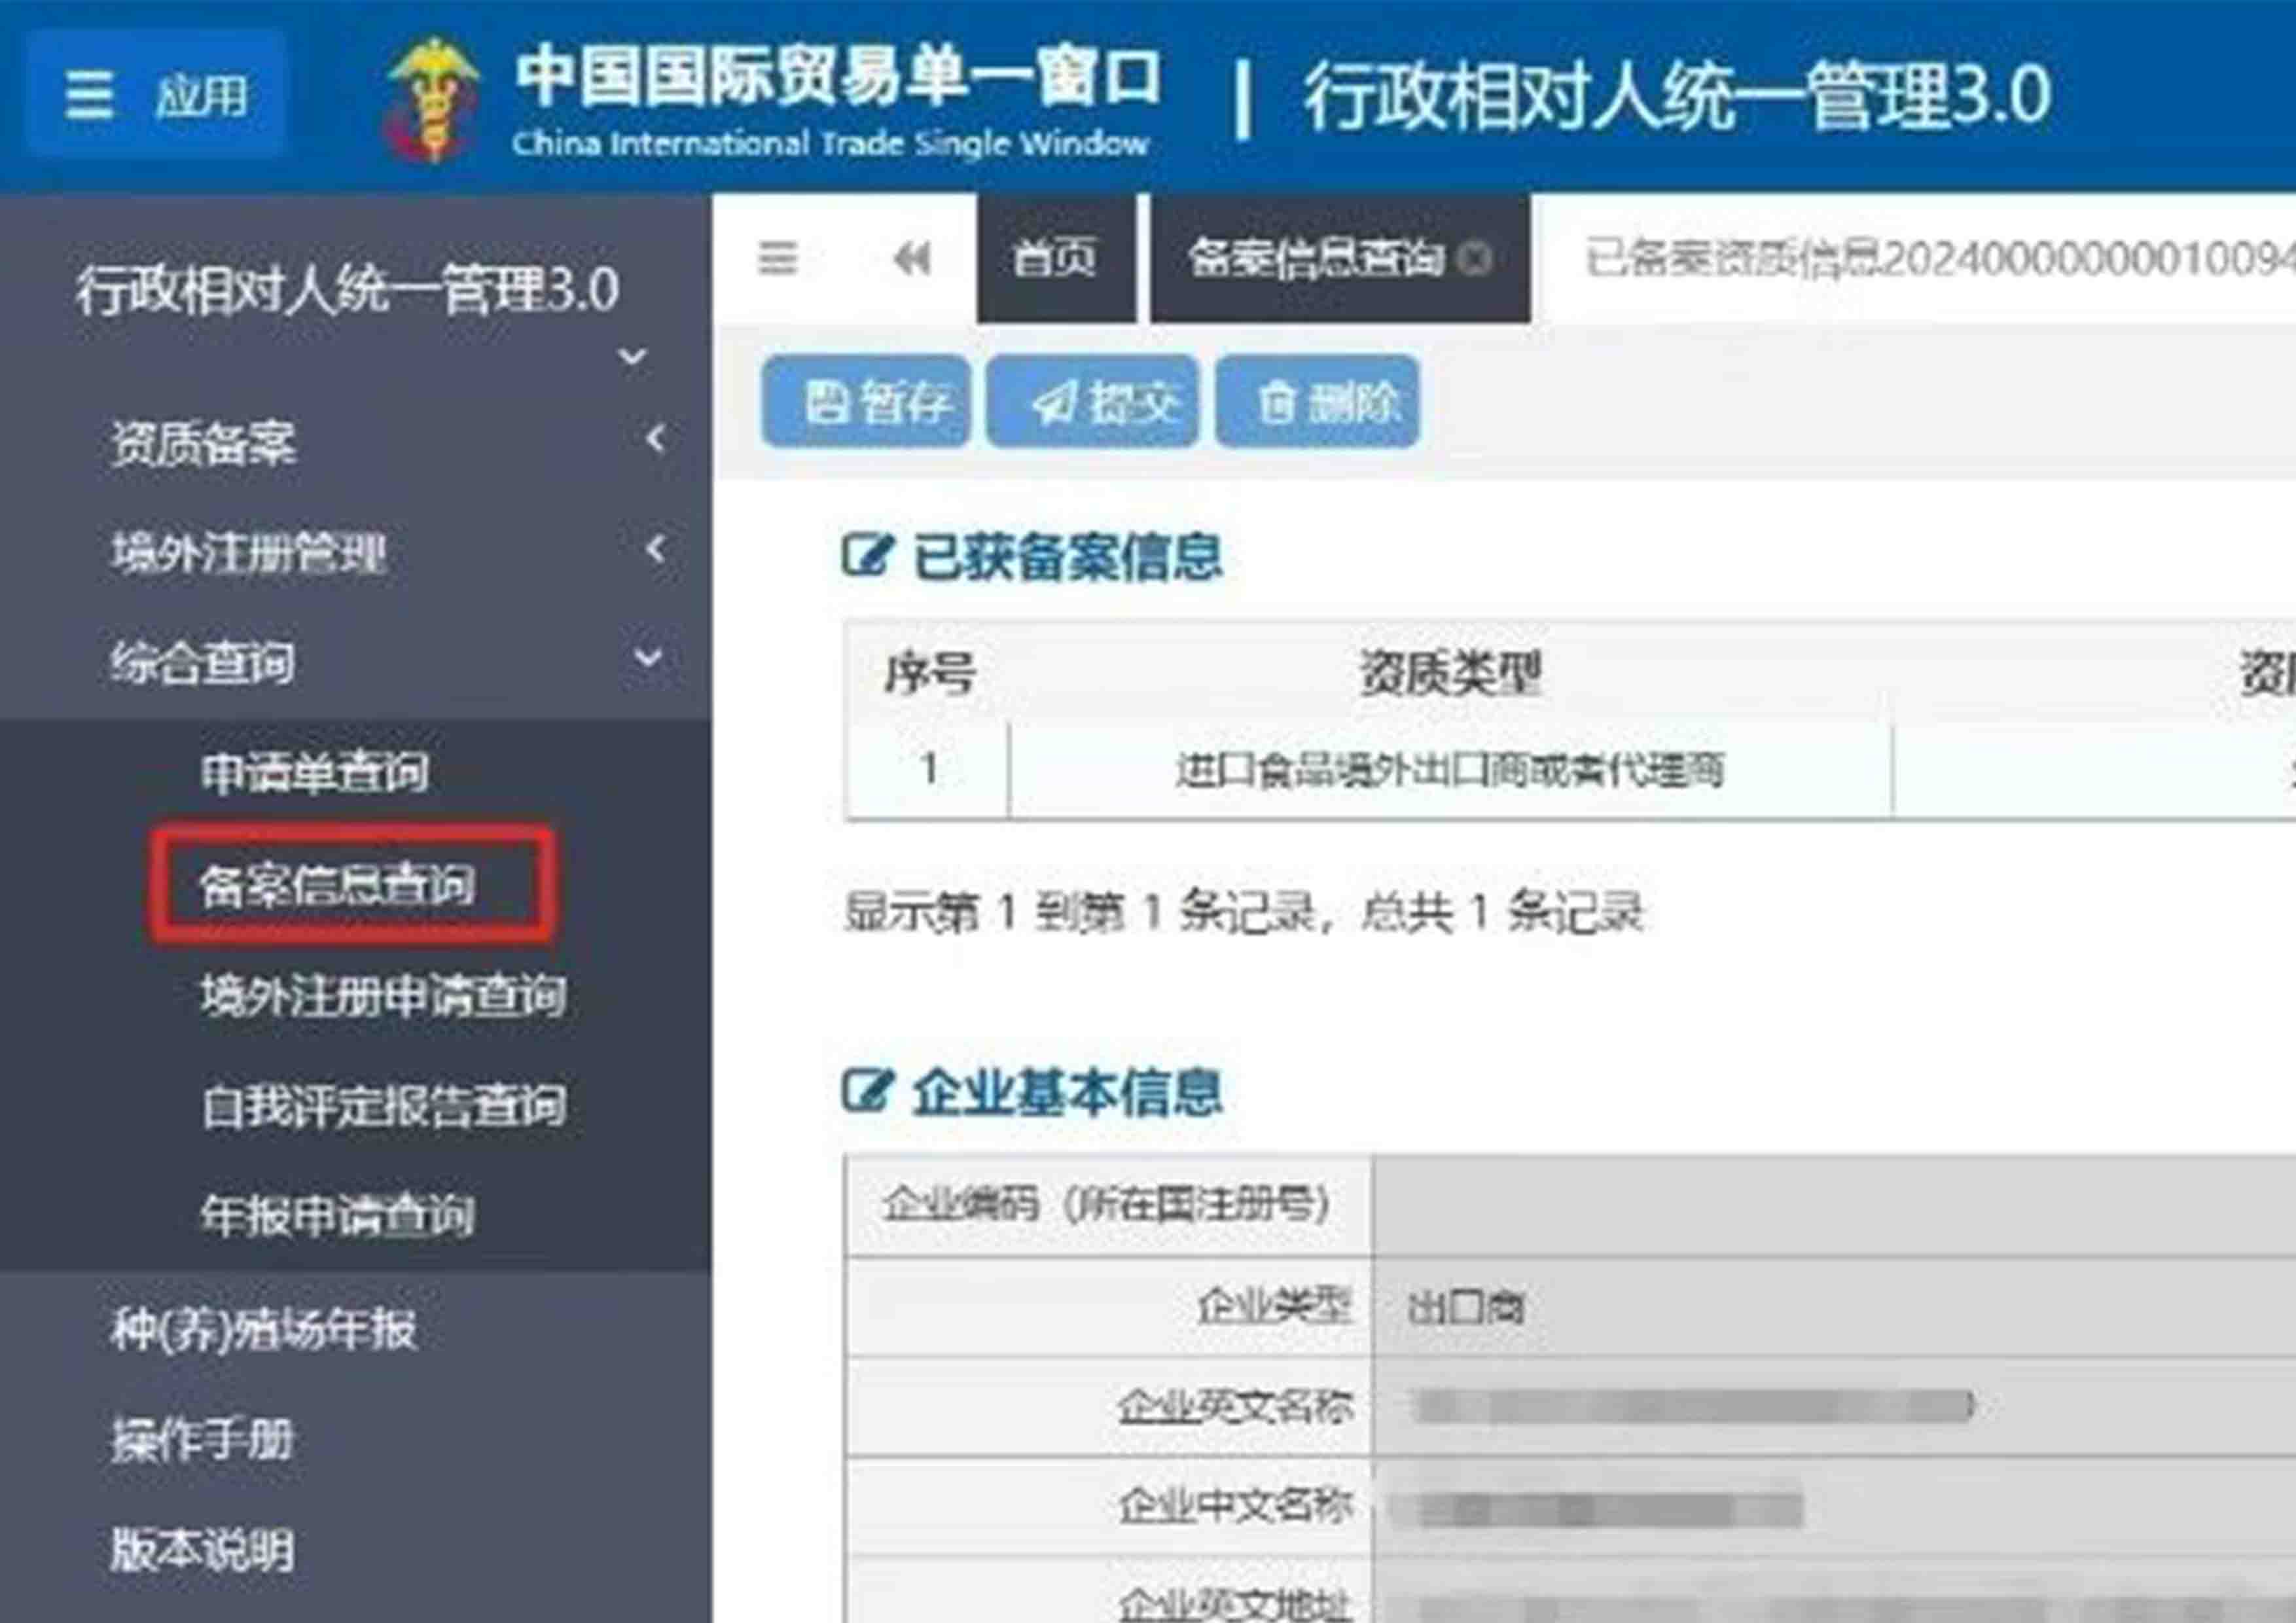Open 申请单查询 in sidebar
Viewport: 2296px width, 1623px height.
[314, 772]
